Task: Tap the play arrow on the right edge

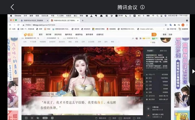Action: (193, 71)
